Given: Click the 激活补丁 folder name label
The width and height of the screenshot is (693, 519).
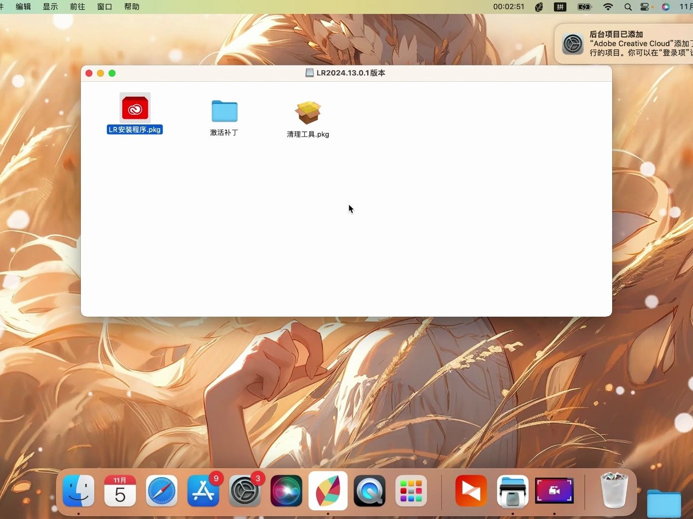Looking at the screenshot, I should coord(224,133).
